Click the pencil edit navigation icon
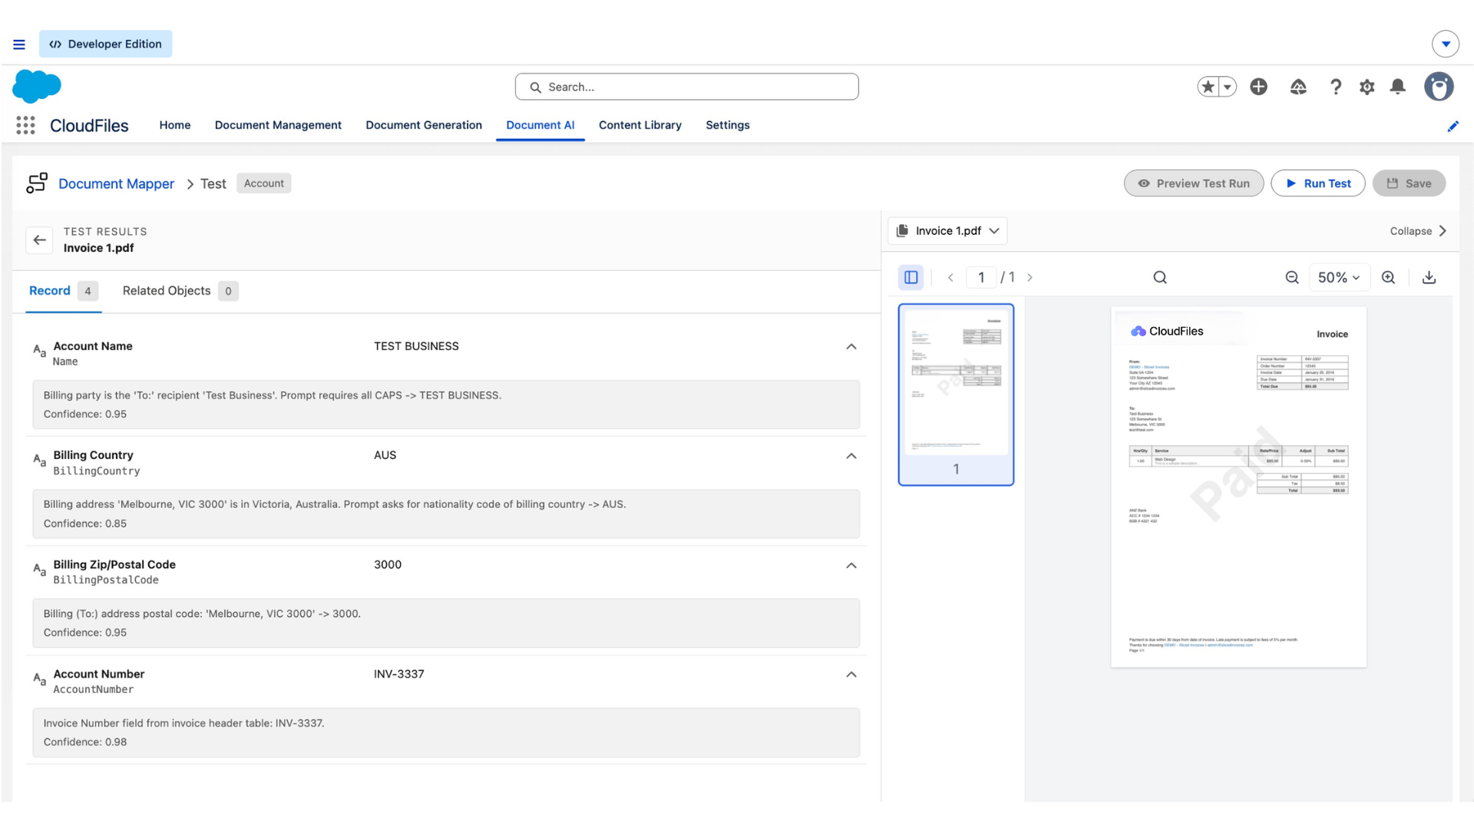Image resolution: width=1474 pixels, height=829 pixels. 1453,126
